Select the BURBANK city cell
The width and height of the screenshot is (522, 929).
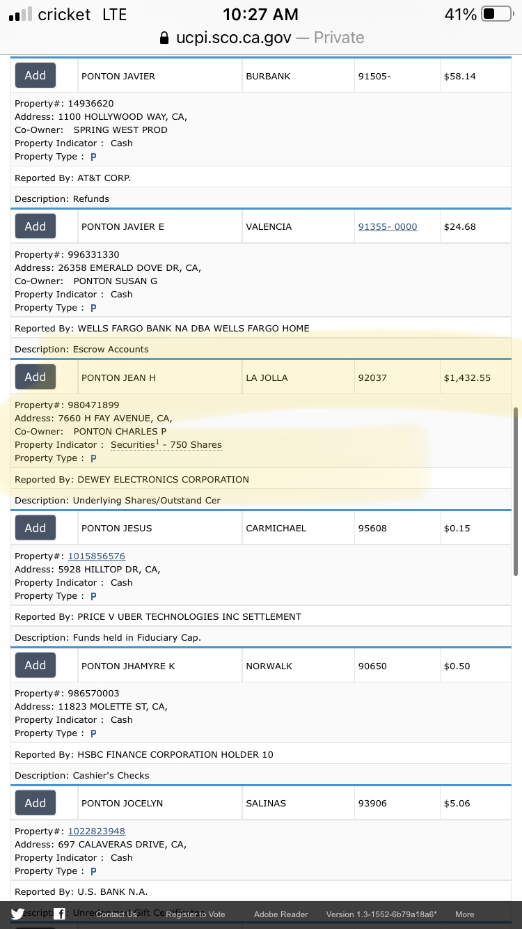tap(297, 76)
